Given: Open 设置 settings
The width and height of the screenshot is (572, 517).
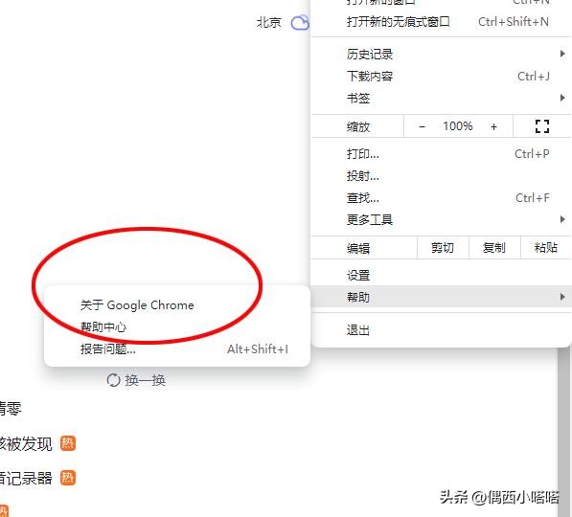Looking at the screenshot, I should [441, 276].
